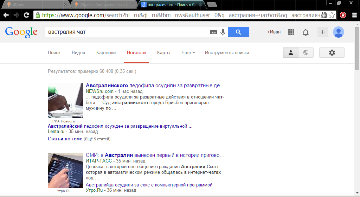360x197 pixels.
Task: Close the first '/Б/ред' tab
Action: [x=65, y=5]
